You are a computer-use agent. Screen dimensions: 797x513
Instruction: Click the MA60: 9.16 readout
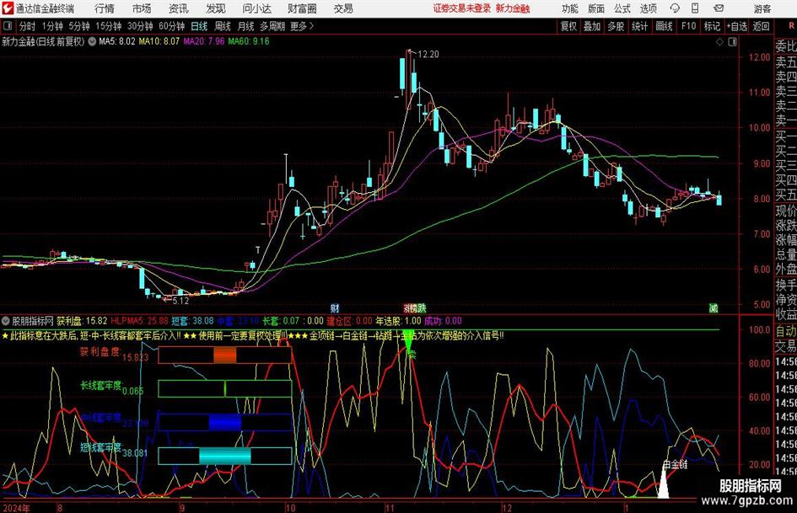pyautogui.click(x=249, y=41)
